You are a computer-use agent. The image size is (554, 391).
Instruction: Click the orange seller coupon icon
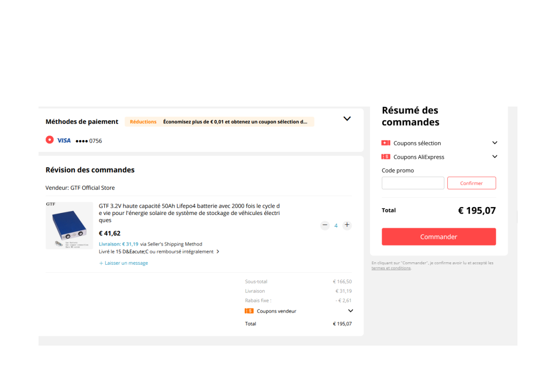tap(249, 311)
